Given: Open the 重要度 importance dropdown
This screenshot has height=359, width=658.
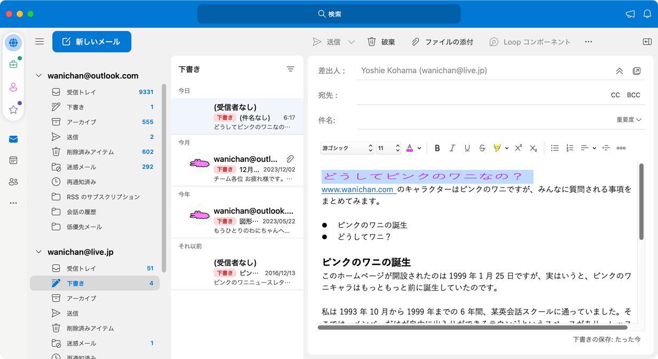Looking at the screenshot, I should [629, 120].
